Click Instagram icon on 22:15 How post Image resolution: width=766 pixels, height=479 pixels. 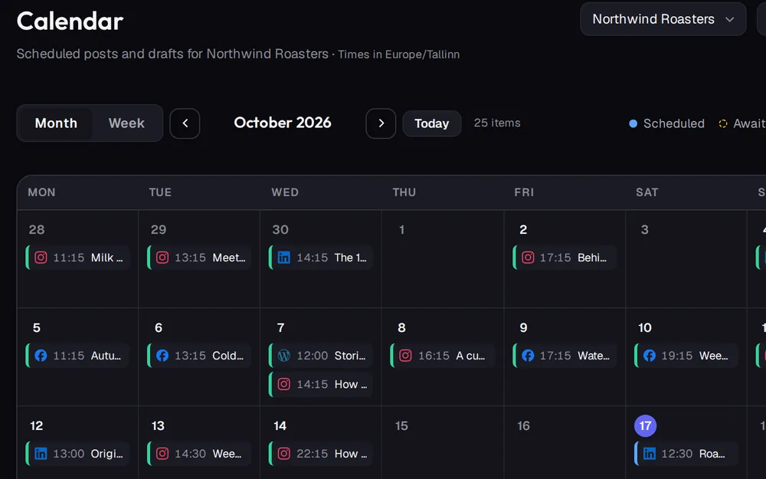coord(284,454)
